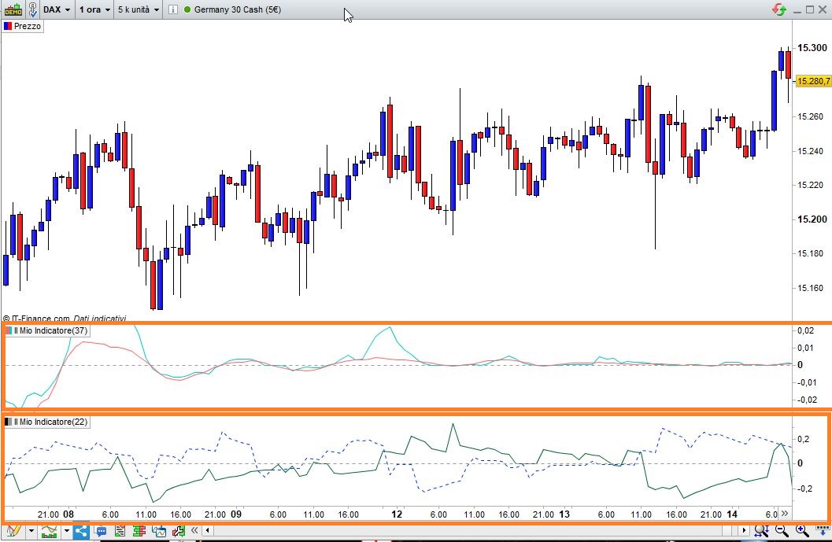The width and height of the screenshot is (832, 542).
Task: Click the zoom in magnifier
Action: (802, 530)
